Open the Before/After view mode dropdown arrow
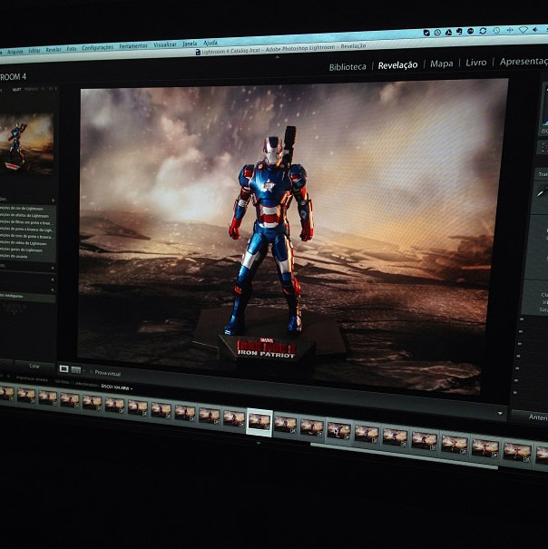548x549 pixels. pyautogui.click(x=83, y=371)
